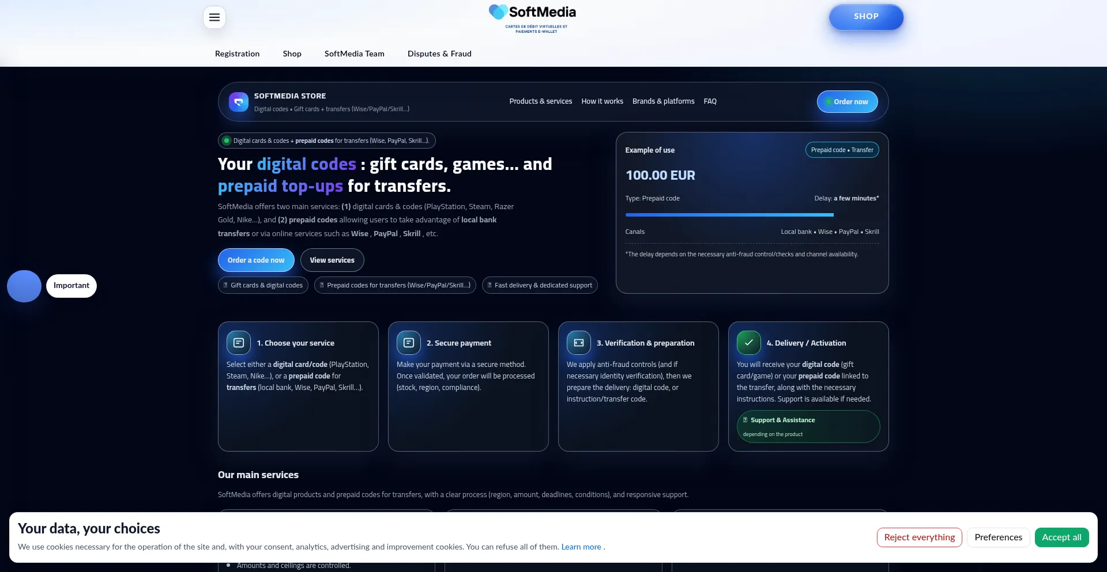Open Disputes & Fraud menu item
Viewport: 1107px width, 572px height.
[x=439, y=54]
